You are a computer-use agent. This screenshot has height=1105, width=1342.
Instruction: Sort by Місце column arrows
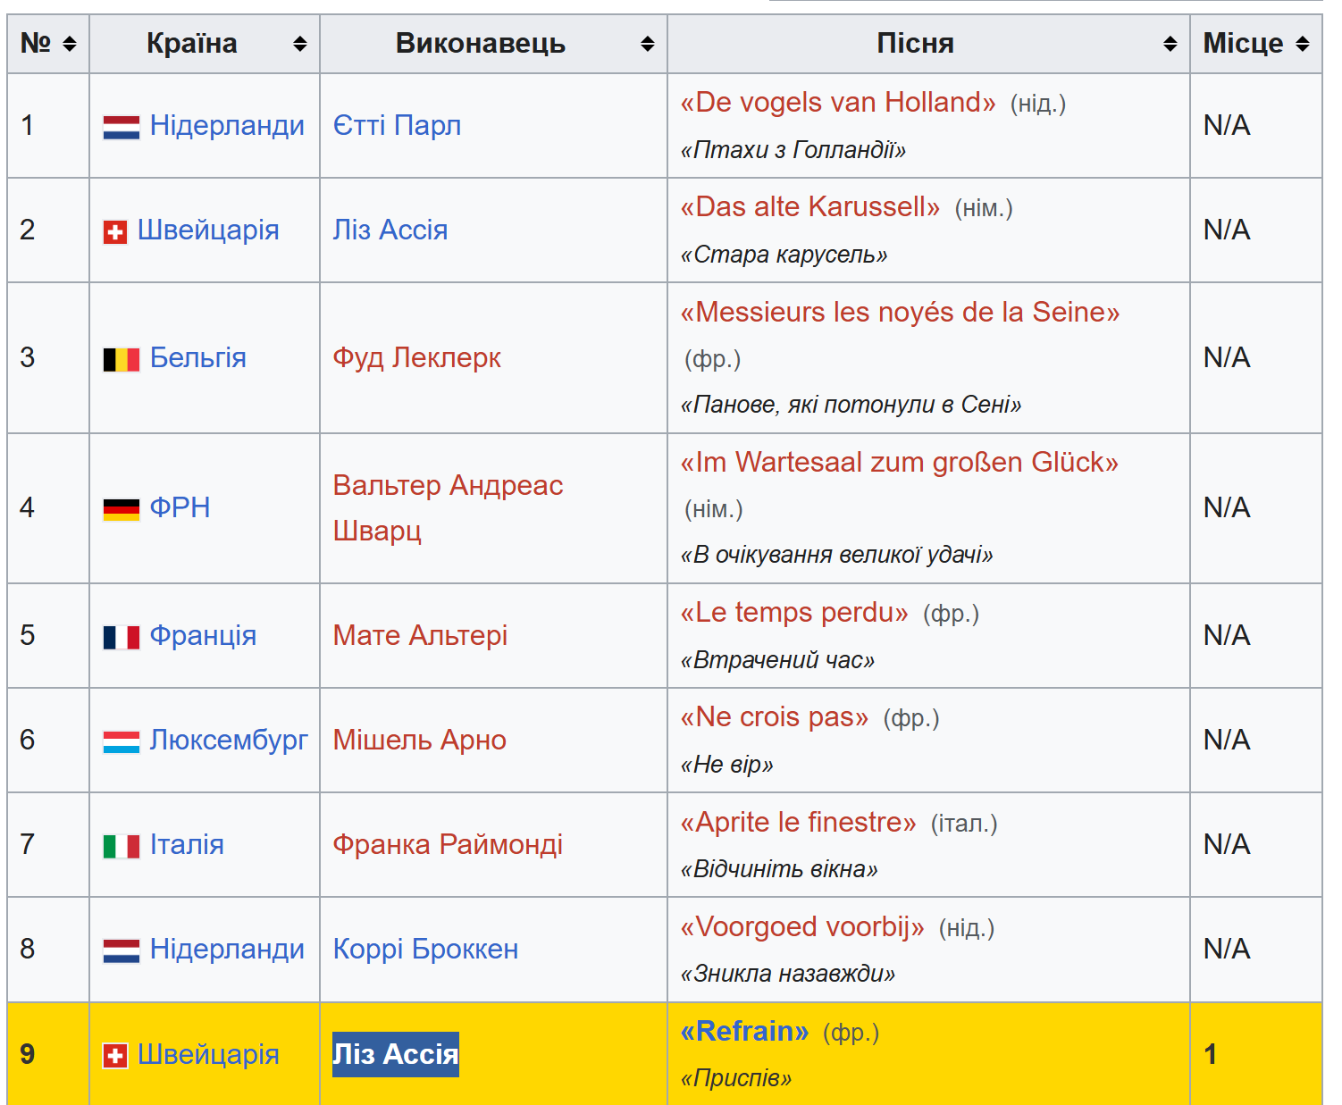click(x=1303, y=44)
